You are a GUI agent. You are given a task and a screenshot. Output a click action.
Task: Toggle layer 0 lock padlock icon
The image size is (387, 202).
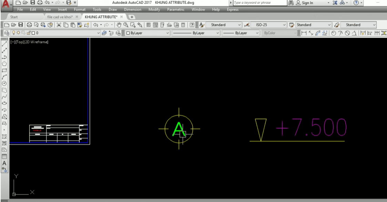click(29, 33)
